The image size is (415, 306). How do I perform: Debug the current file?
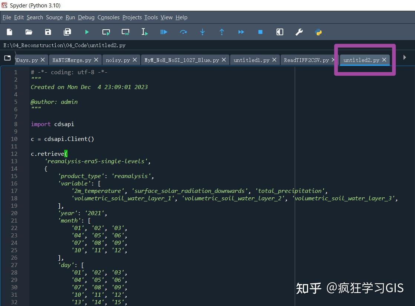tap(164, 32)
